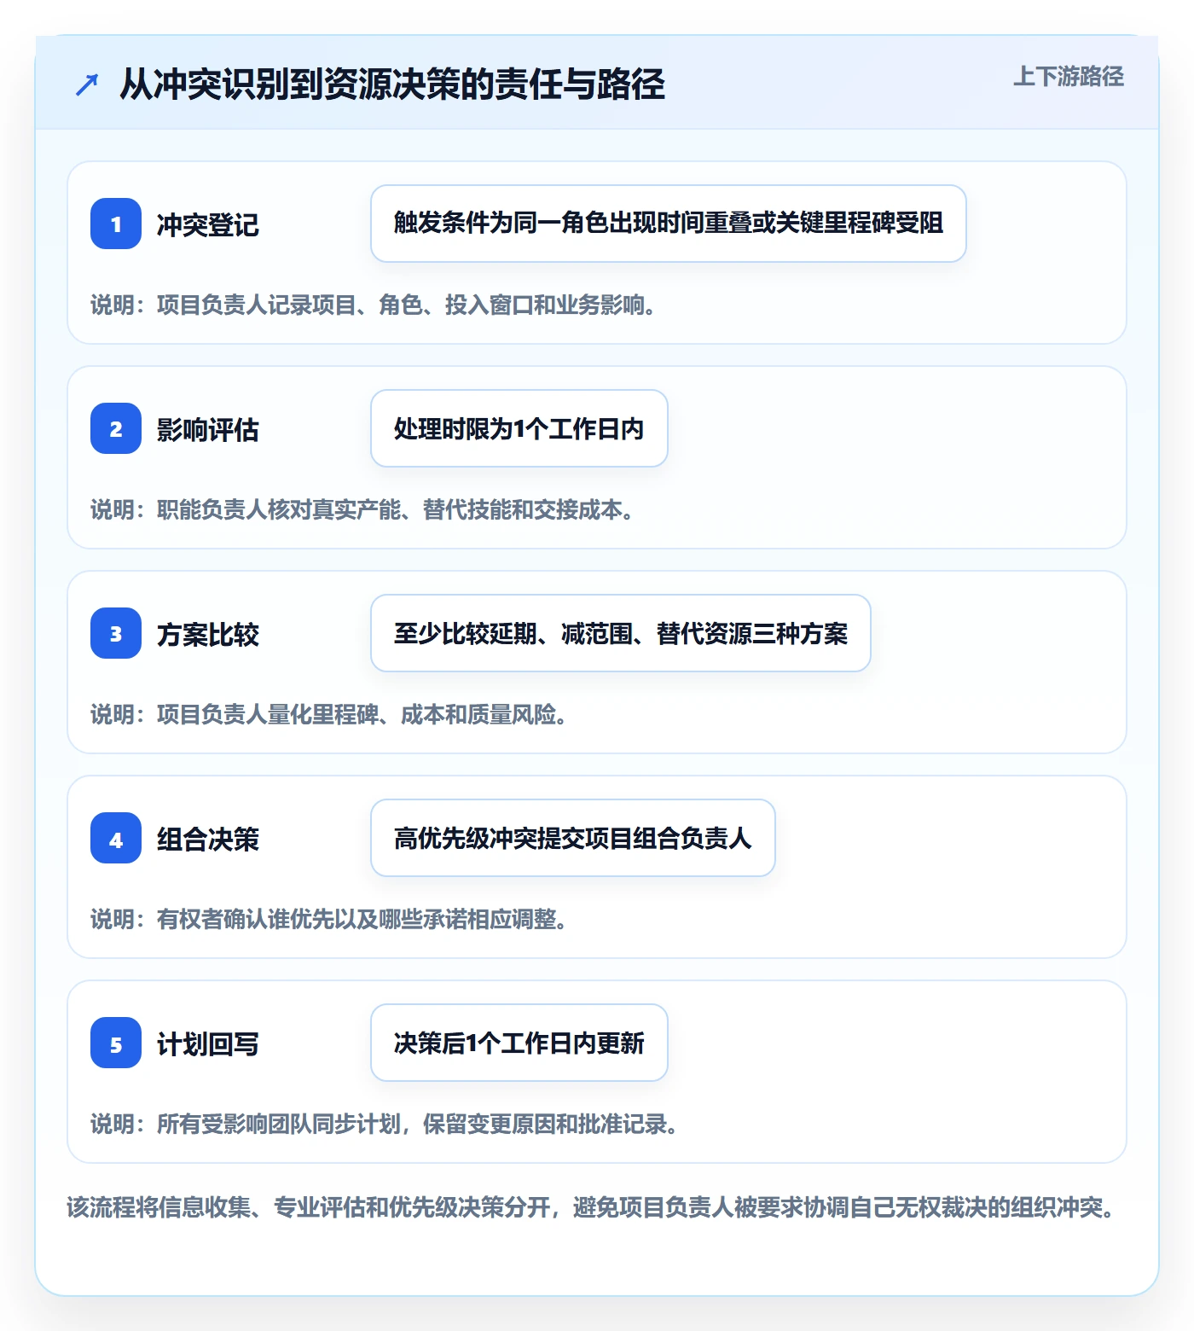Click the step 5 badge beside 计划回写
1194x1331 pixels.
click(116, 1043)
